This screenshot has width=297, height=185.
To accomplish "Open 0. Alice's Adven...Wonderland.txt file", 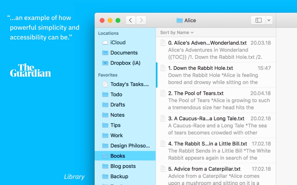I will (207, 43).
